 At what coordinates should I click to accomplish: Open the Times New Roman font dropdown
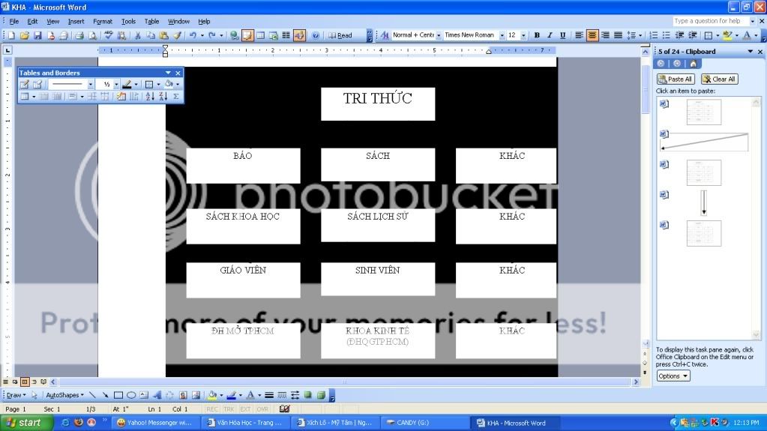(502, 35)
